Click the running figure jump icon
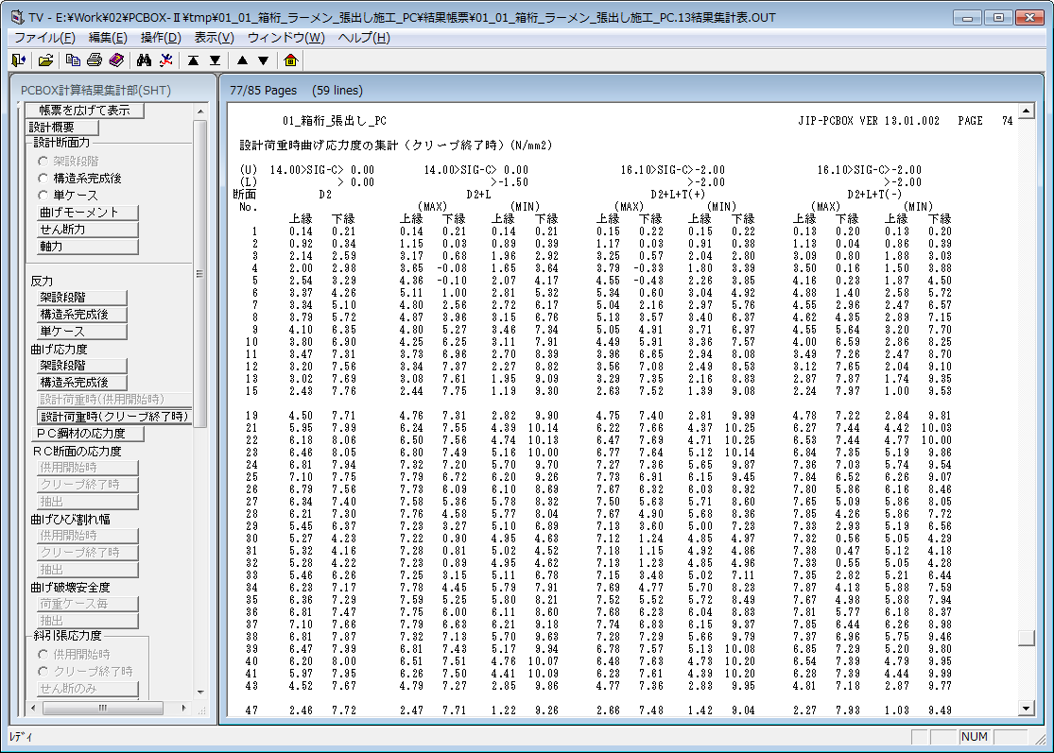1054x753 pixels. point(166,60)
